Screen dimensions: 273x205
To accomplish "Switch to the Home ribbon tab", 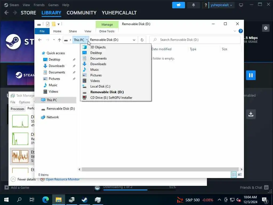I will 57,31.
